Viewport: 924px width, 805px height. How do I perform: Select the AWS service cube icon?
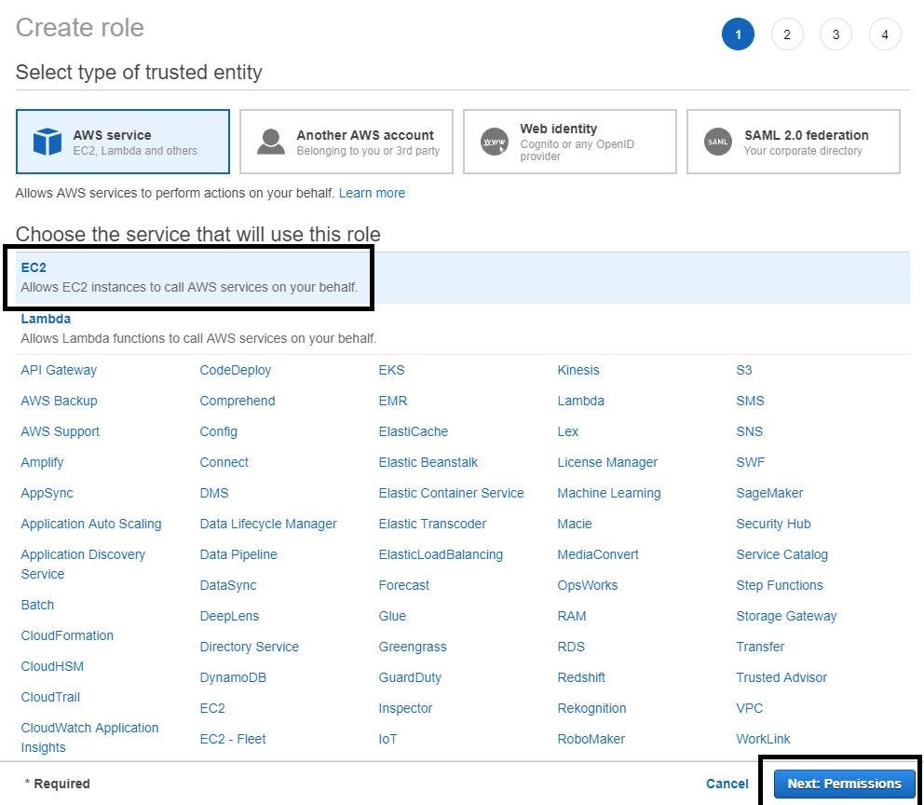tap(48, 142)
